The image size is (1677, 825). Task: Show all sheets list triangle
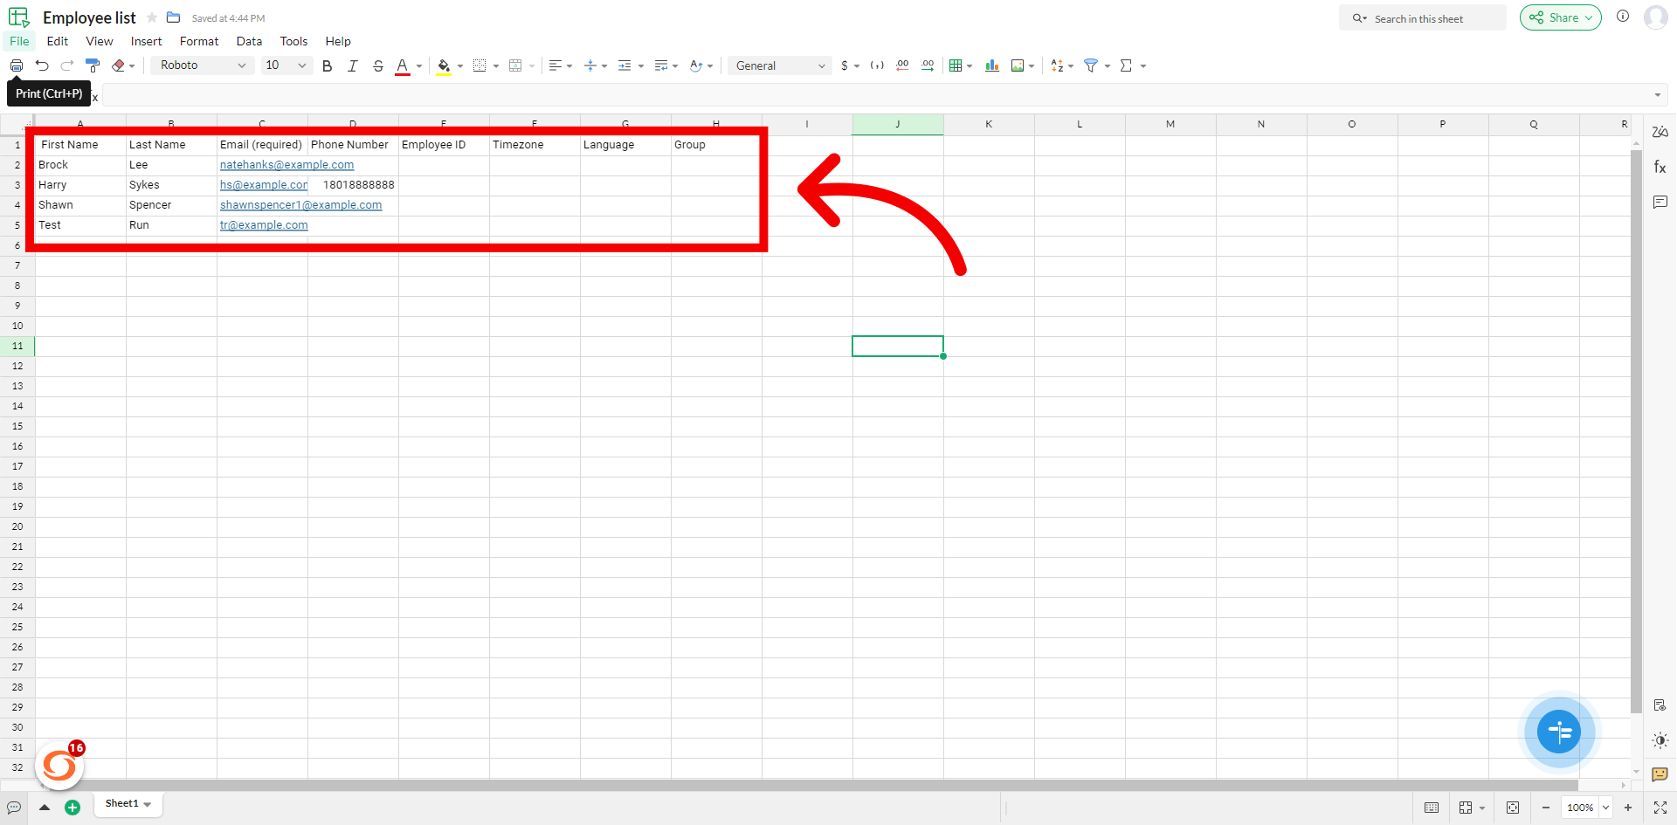(45, 808)
